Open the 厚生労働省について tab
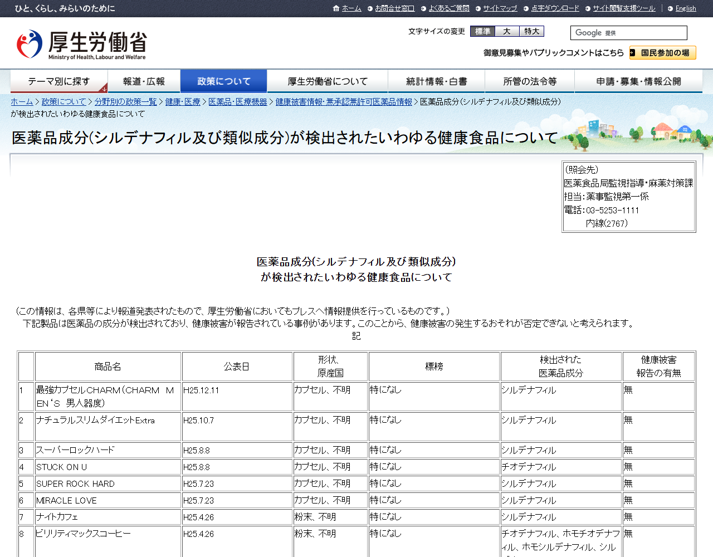Screen dimensions: 713x557 click(328, 81)
